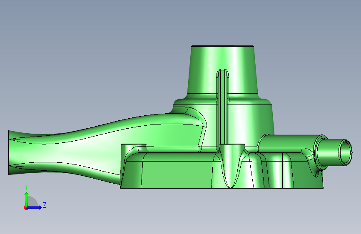The width and height of the screenshot is (361, 234).
Task: Select the conical top boss face
Action: 222,70
